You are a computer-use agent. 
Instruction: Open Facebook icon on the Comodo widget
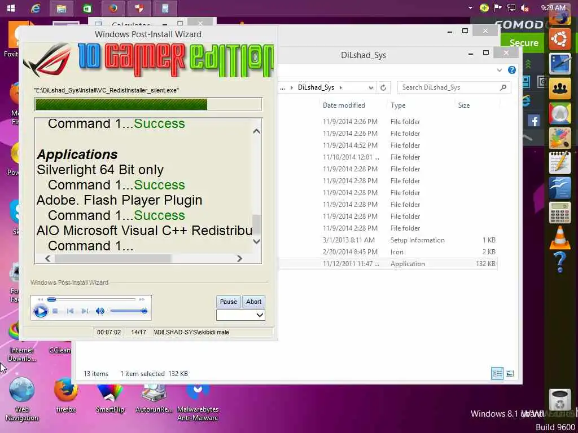(533, 121)
